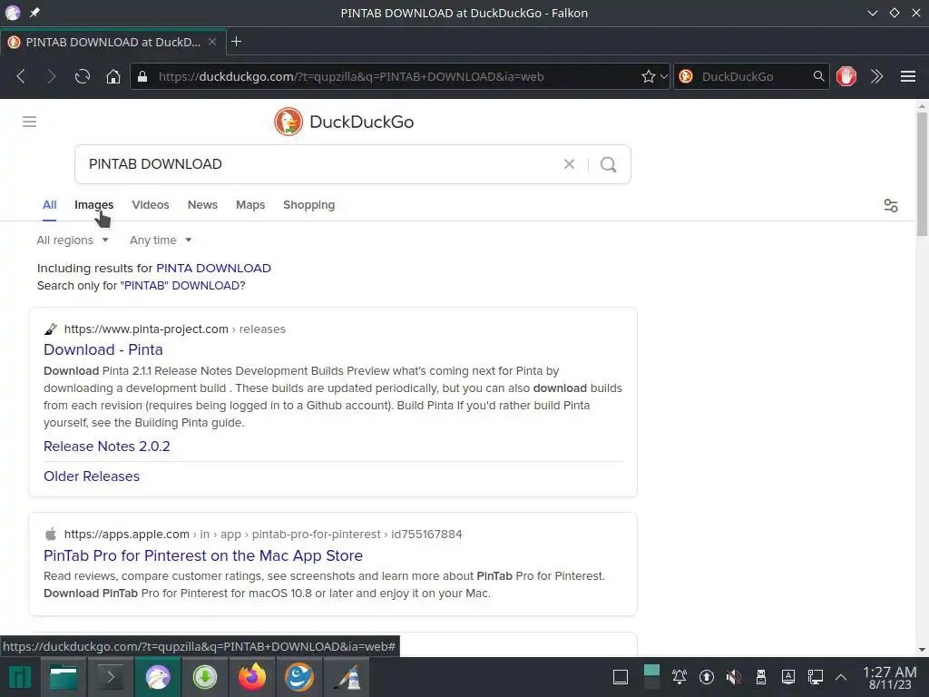The height and width of the screenshot is (697, 929).
Task: Search only for "PINTAB" DOWNLOAD link
Action: (181, 286)
